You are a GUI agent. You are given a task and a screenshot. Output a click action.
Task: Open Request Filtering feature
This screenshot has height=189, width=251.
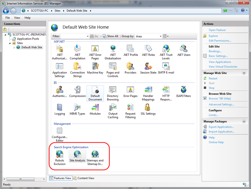[130, 111]
